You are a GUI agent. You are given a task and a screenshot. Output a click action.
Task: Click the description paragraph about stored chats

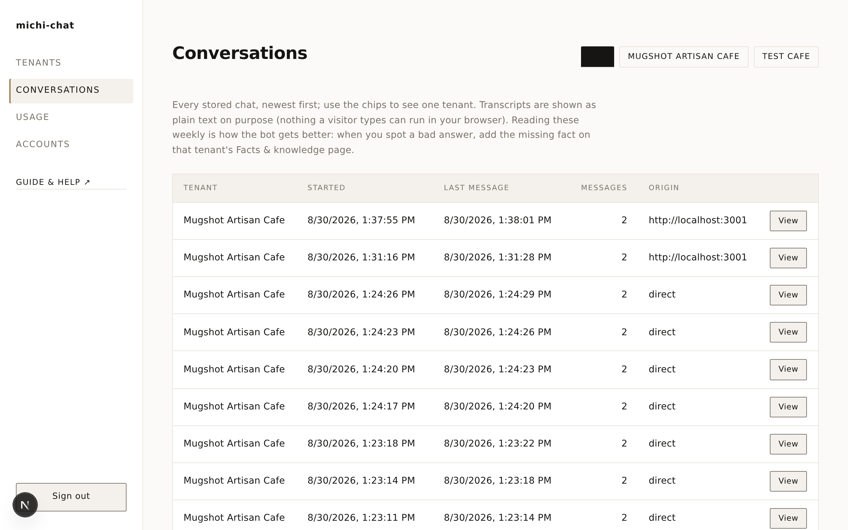pos(384,128)
